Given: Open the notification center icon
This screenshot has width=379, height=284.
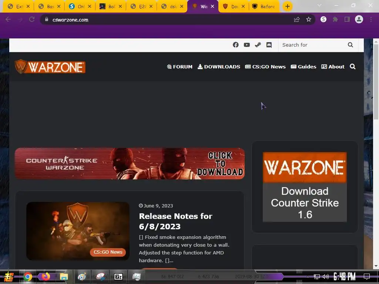Looking at the screenshot, I should (x=367, y=277).
